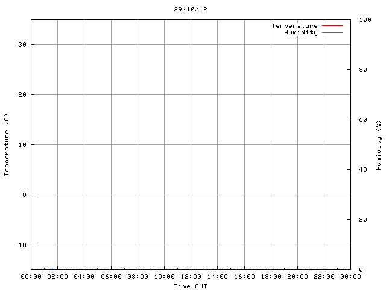Screen dimensions: 386x290
Task: Click the 08:00 time axis label
Action: click(138, 277)
